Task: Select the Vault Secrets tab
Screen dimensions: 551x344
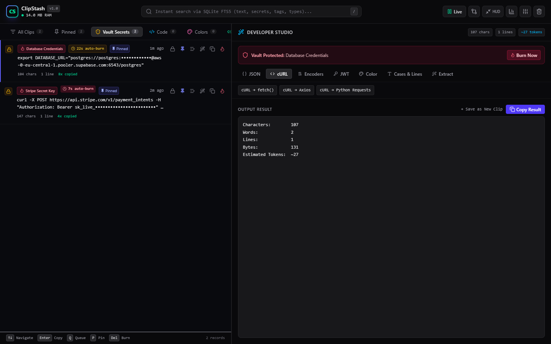Action: click(117, 32)
